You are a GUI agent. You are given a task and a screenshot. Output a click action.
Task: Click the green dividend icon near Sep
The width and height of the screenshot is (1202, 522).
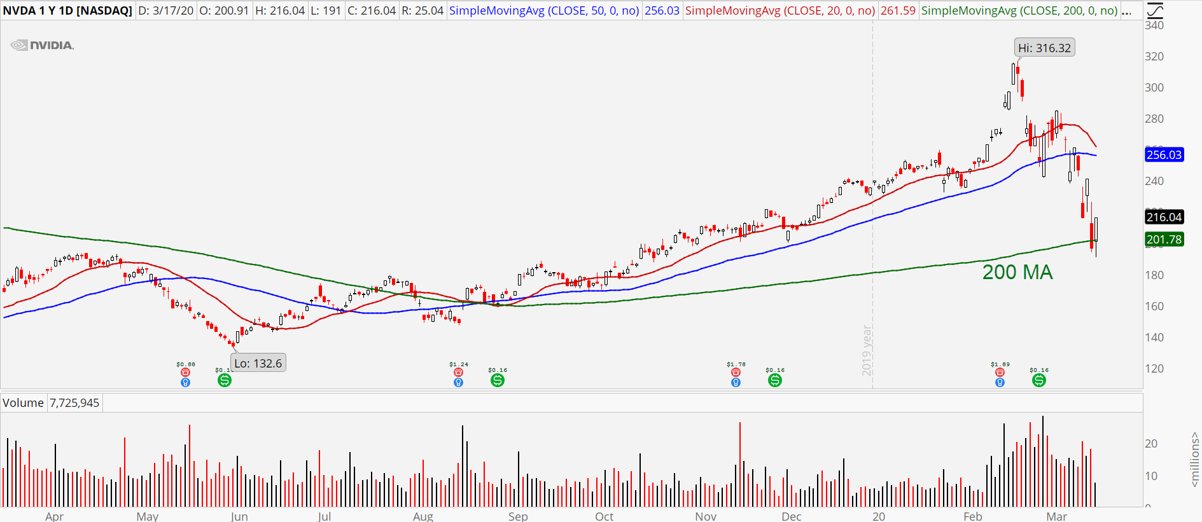point(498,380)
